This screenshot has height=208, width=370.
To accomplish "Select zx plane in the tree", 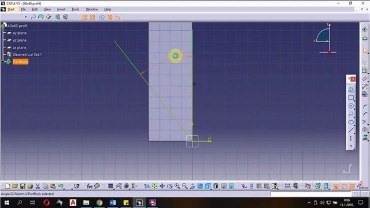I will pos(20,47).
